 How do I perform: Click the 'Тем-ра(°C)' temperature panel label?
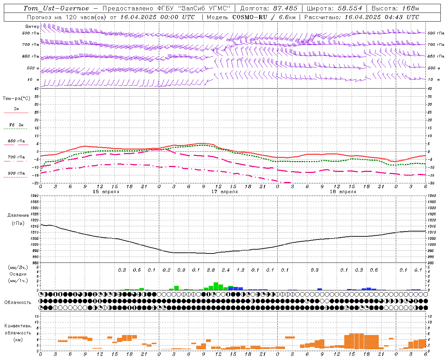[x=16, y=99]
